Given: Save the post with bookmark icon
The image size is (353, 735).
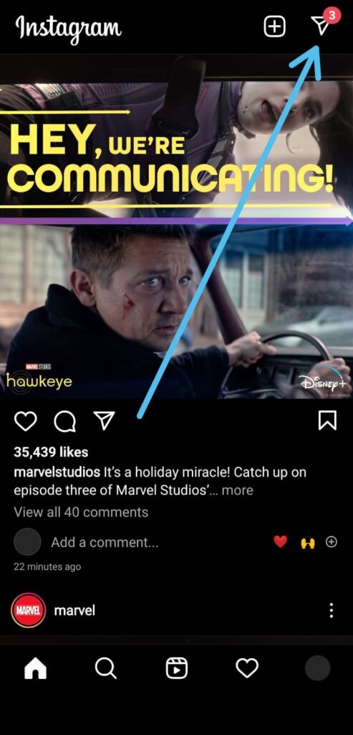Looking at the screenshot, I should [x=327, y=420].
